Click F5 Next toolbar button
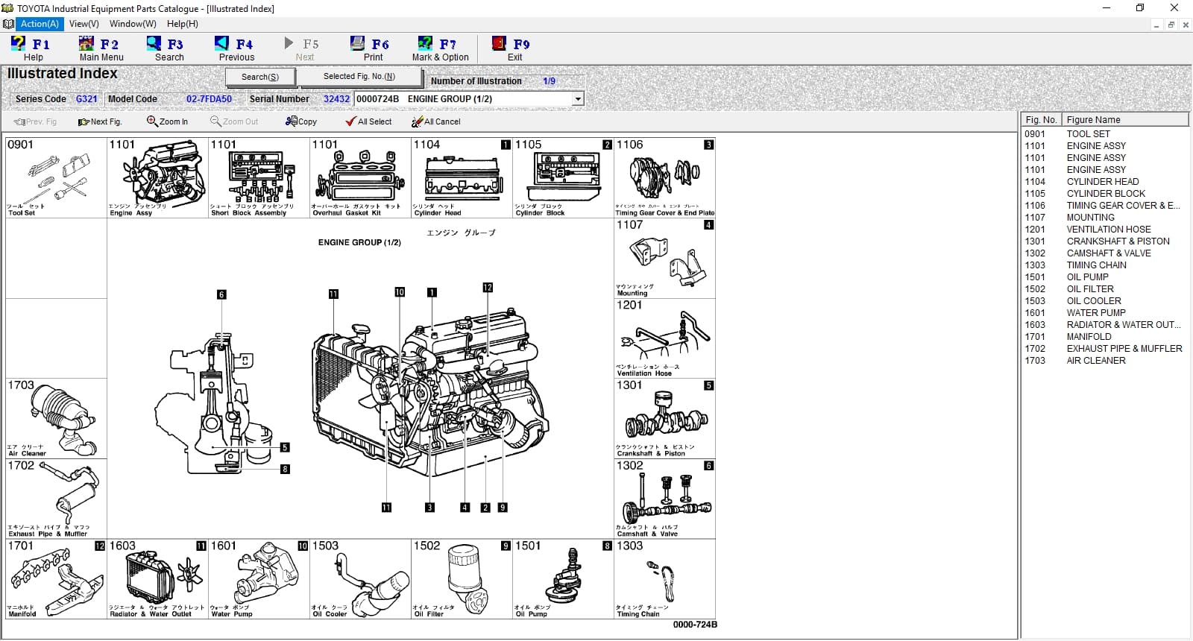The height and width of the screenshot is (641, 1193). coord(304,49)
